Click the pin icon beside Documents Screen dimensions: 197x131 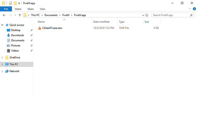point(31,40)
